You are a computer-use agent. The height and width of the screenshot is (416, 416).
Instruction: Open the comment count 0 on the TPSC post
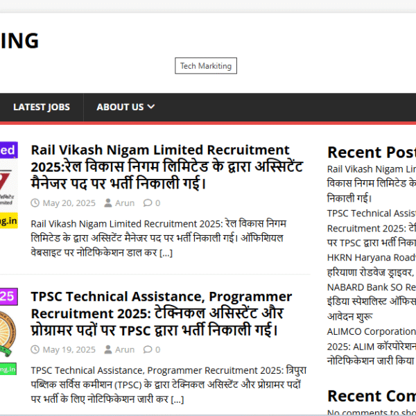tap(158, 350)
